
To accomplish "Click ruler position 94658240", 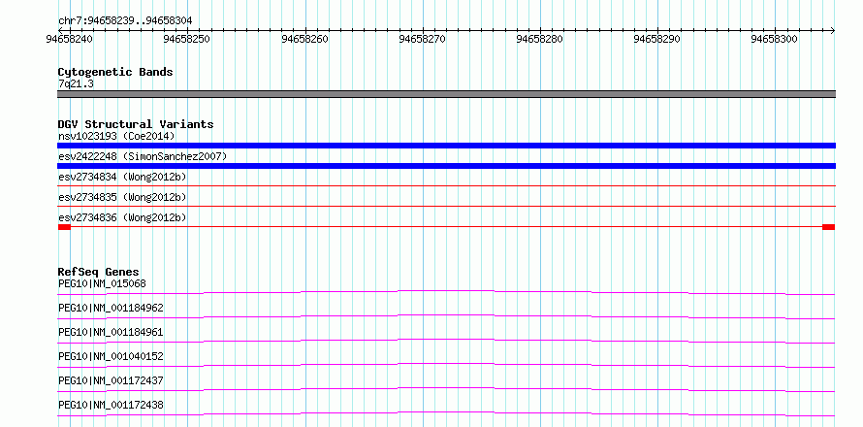I will [70, 39].
